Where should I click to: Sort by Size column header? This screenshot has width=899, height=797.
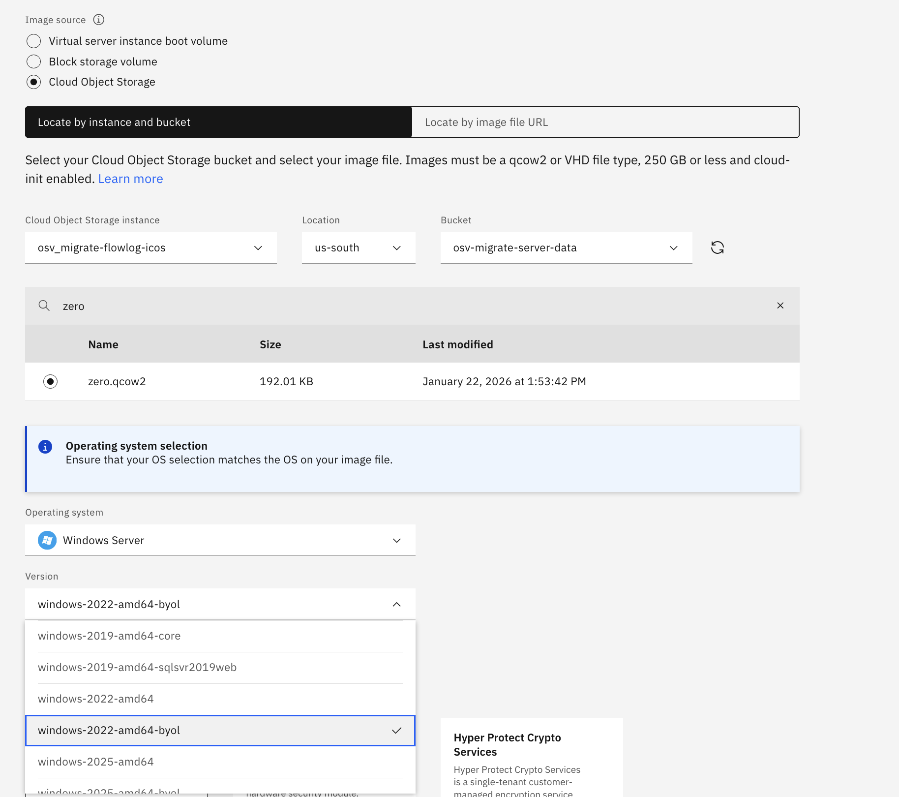270,344
